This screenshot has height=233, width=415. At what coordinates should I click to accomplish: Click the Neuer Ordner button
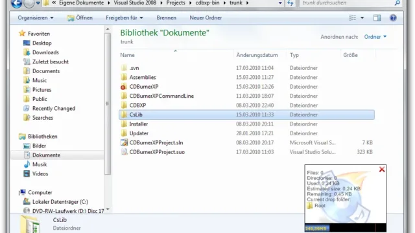(206, 17)
